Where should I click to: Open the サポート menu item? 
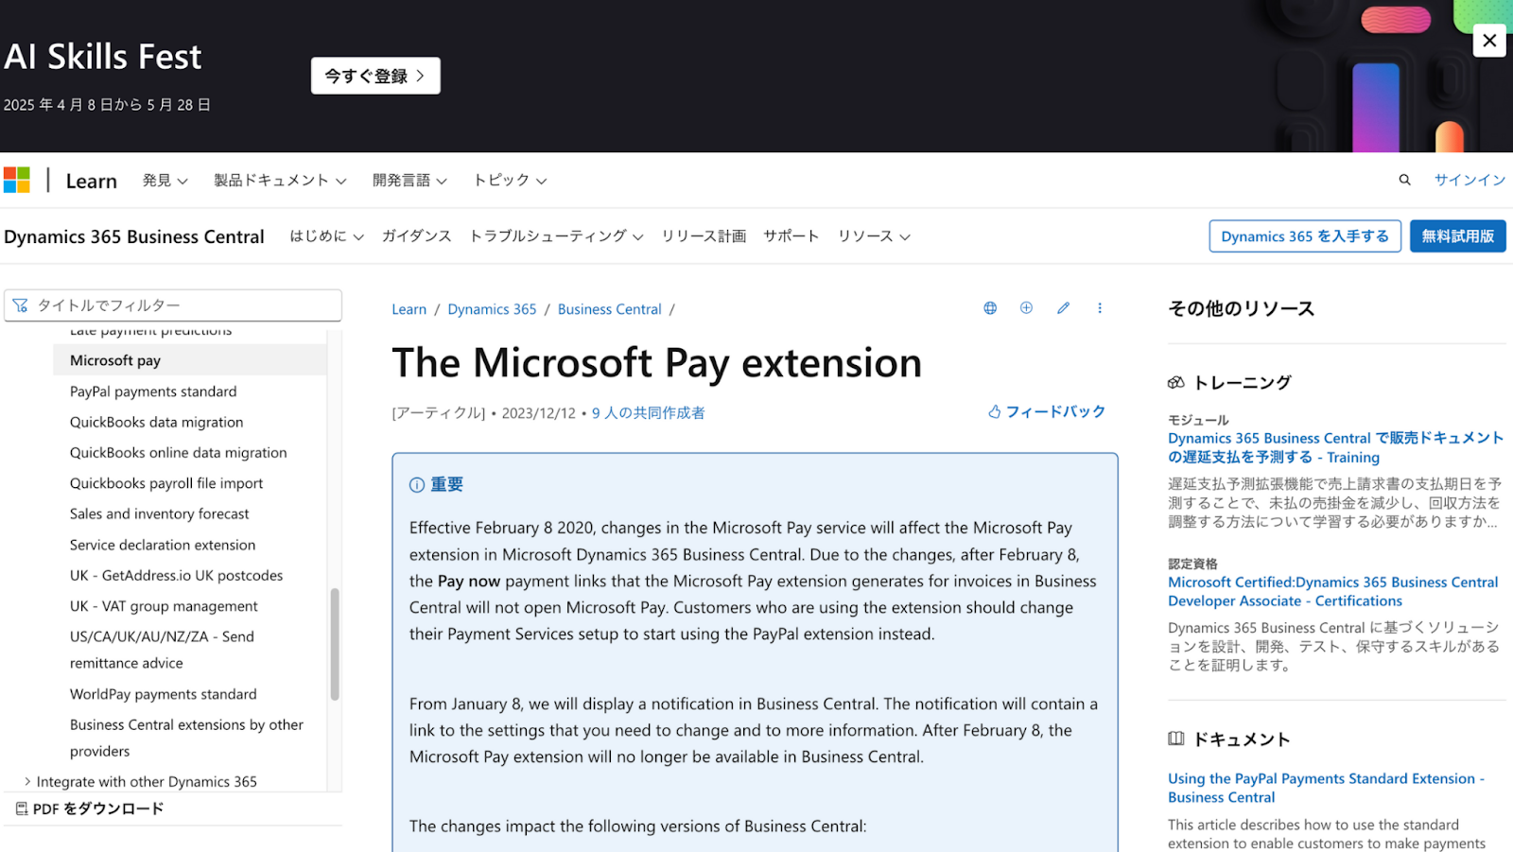(791, 236)
